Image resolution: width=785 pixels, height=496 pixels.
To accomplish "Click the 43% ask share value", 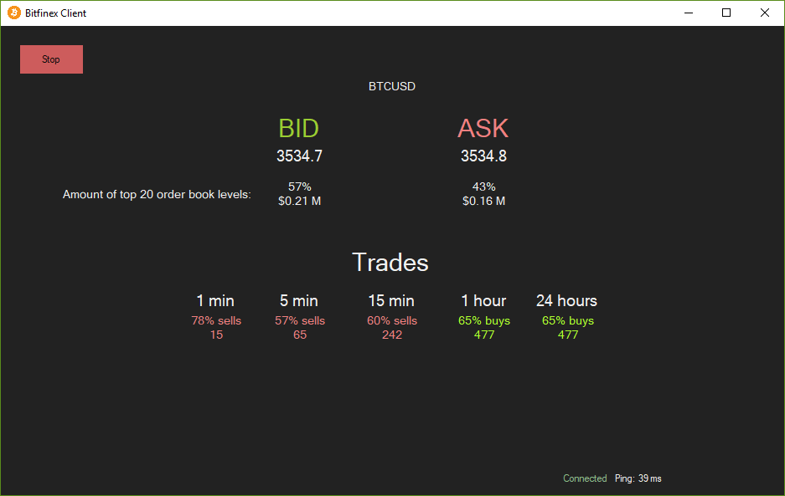I will pos(484,187).
